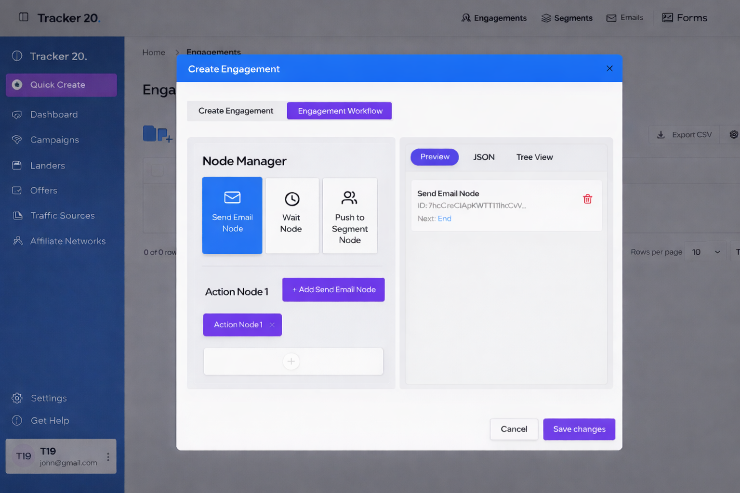Toggle the sidebar panel icon in header

click(x=24, y=17)
